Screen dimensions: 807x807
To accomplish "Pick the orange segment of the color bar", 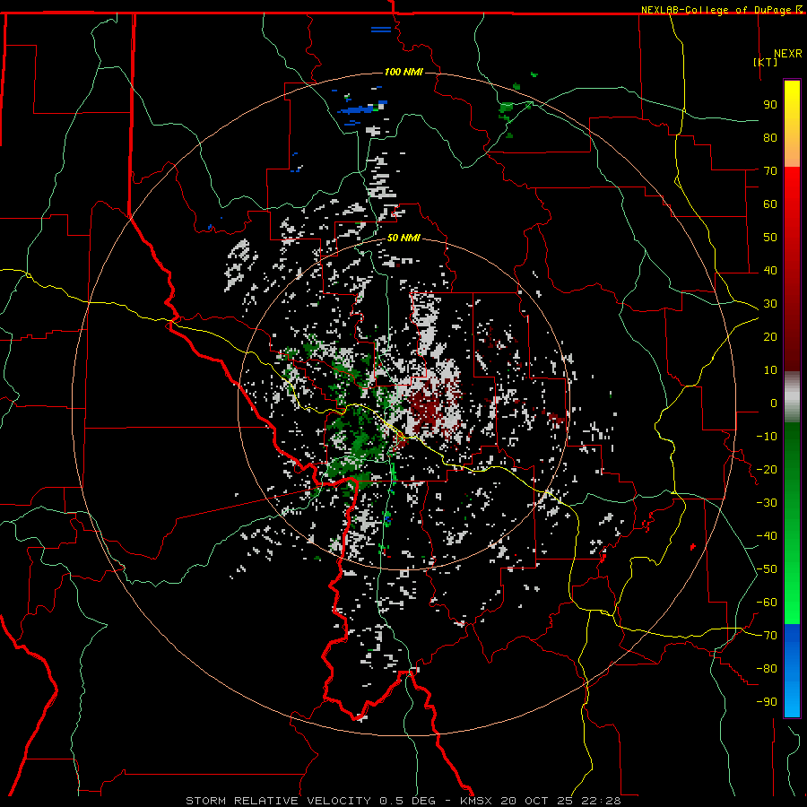I will (x=792, y=152).
